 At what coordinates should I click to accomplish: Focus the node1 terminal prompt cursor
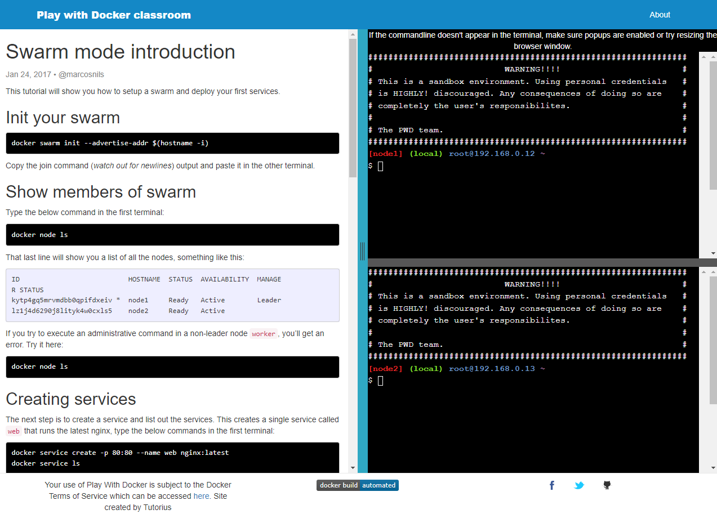point(381,166)
